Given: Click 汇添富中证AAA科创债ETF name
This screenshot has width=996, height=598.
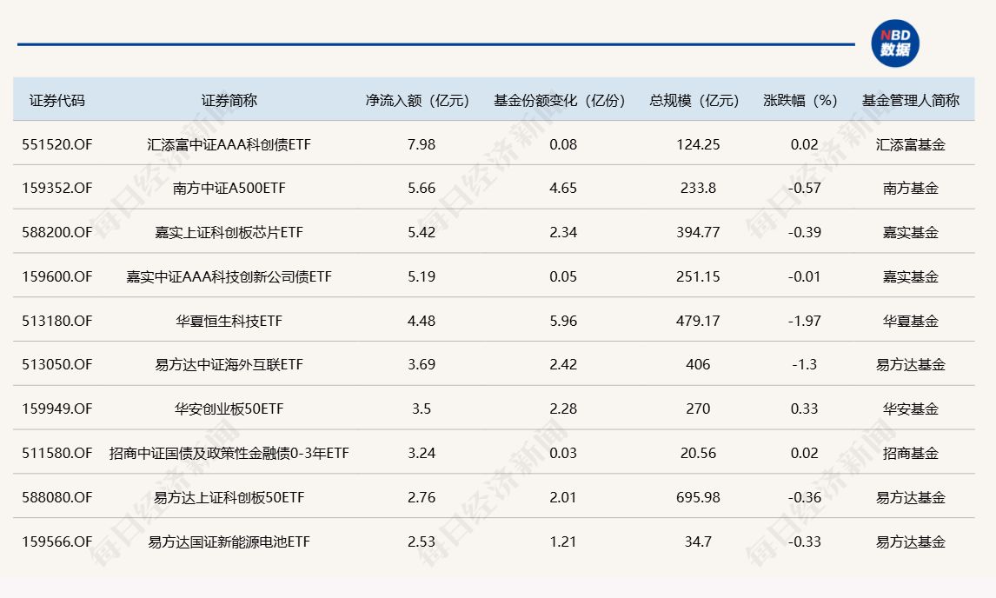Looking at the screenshot, I should [229, 144].
